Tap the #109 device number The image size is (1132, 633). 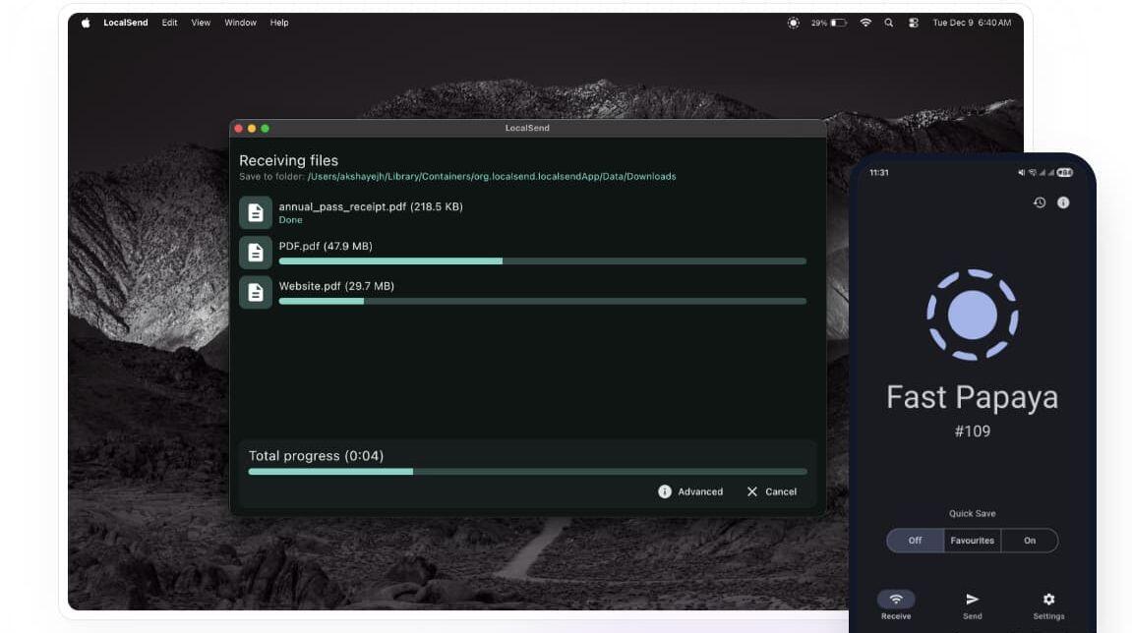pos(973,432)
